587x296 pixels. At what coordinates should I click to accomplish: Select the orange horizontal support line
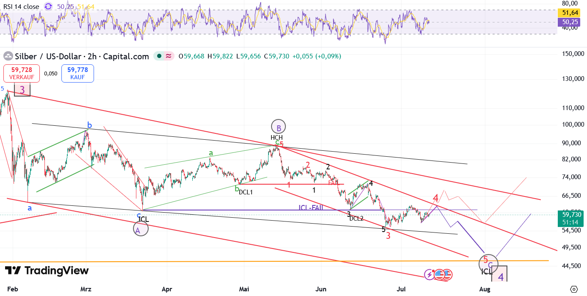(x=274, y=261)
